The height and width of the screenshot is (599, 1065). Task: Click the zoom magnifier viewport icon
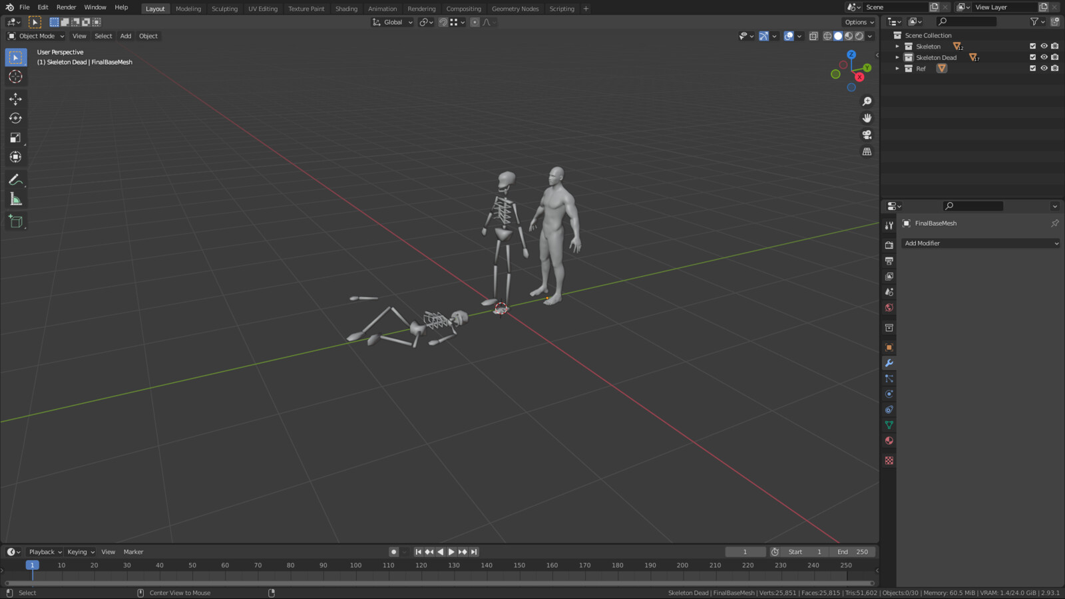point(867,101)
